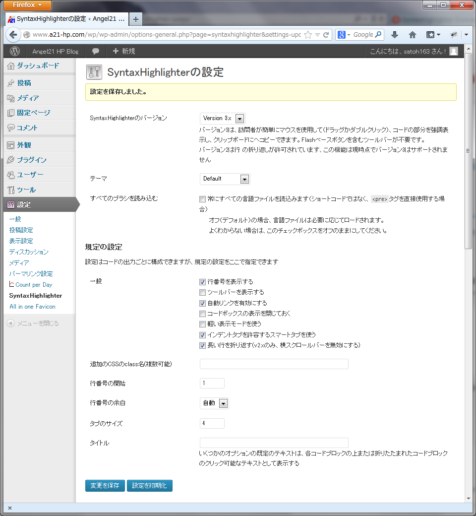Uncheck 行番号を表示する checkbox
The height and width of the screenshot is (516, 476).
click(202, 282)
